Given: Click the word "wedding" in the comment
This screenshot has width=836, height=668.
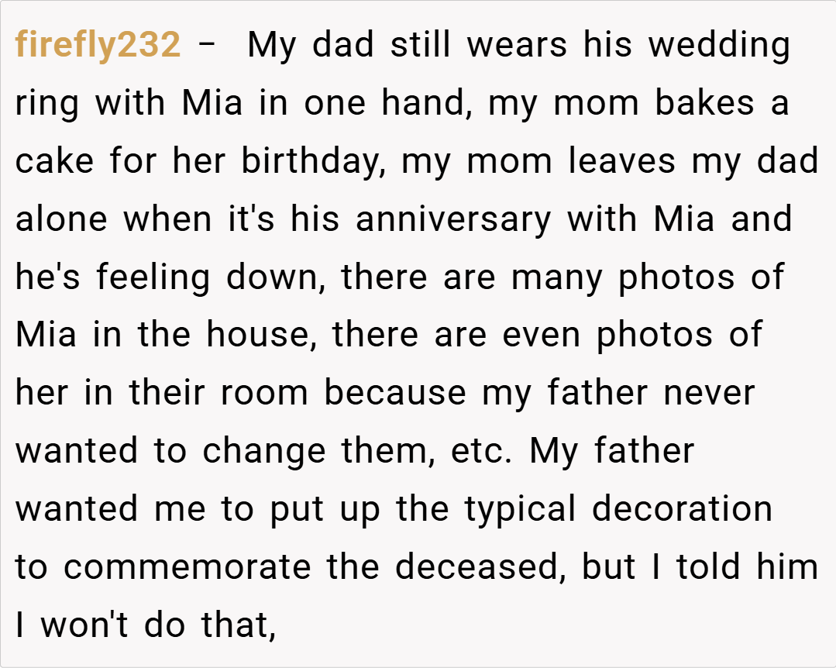Looking at the screenshot, I should point(719,46).
